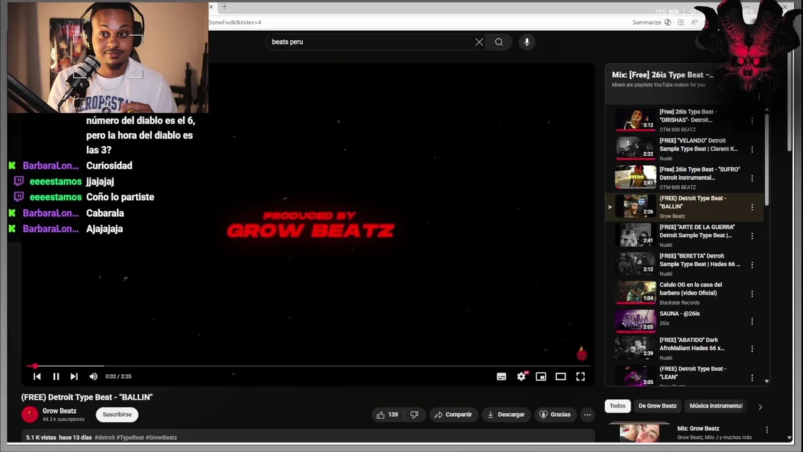
Task: Open options for "BERETTA" playlist item
Action: 752,265
